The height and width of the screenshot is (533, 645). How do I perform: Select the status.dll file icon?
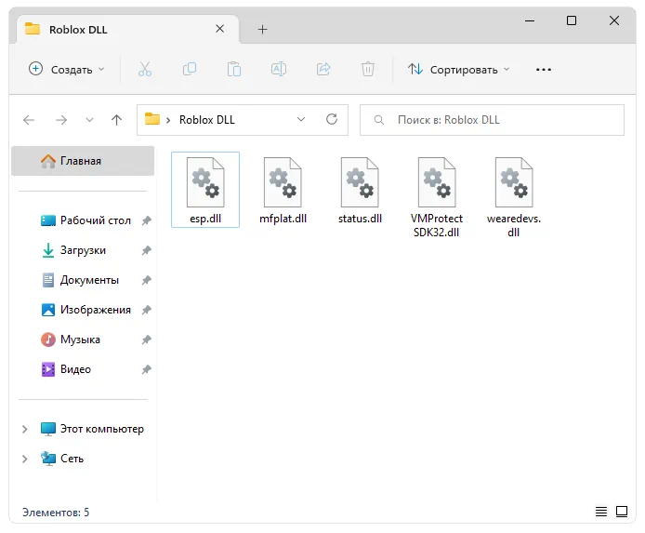(x=360, y=182)
